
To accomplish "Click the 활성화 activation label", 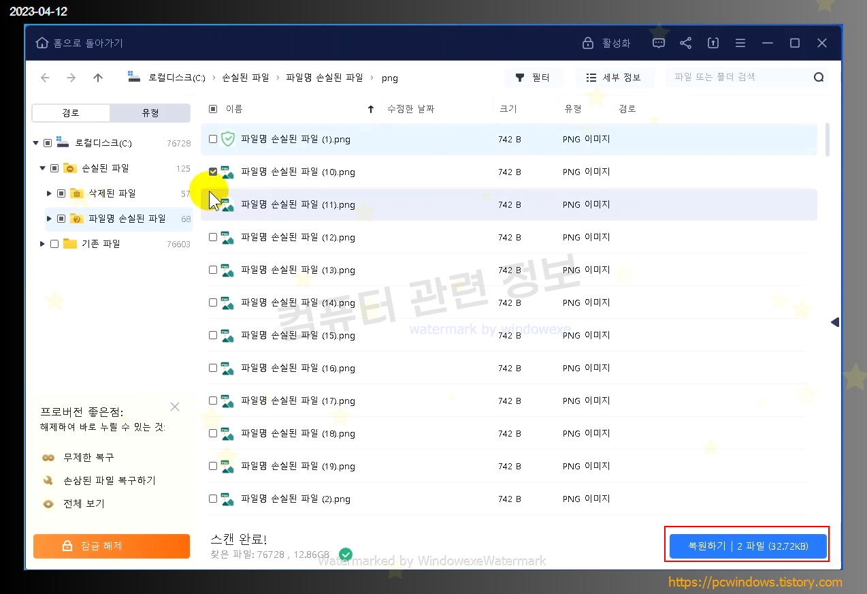I will click(x=616, y=43).
